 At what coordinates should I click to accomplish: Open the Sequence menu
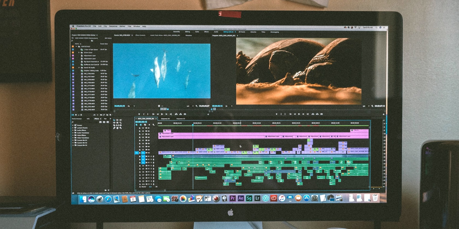click(x=113, y=26)
